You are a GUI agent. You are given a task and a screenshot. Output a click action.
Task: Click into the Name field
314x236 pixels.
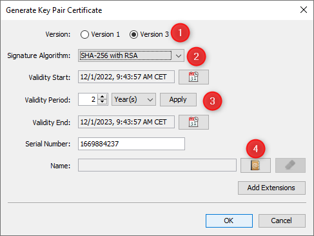click(x=157, y=165)
